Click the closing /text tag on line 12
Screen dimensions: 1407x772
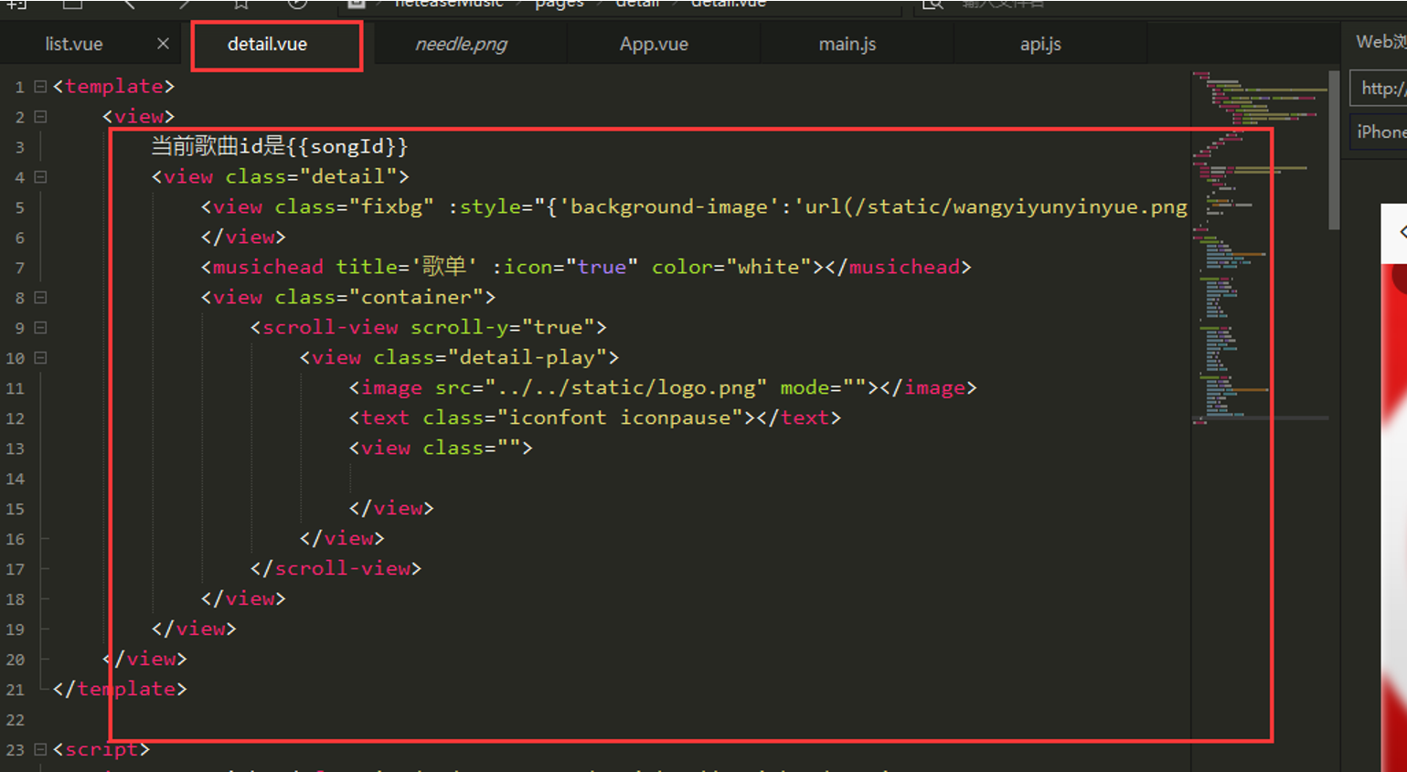point(798,418)
